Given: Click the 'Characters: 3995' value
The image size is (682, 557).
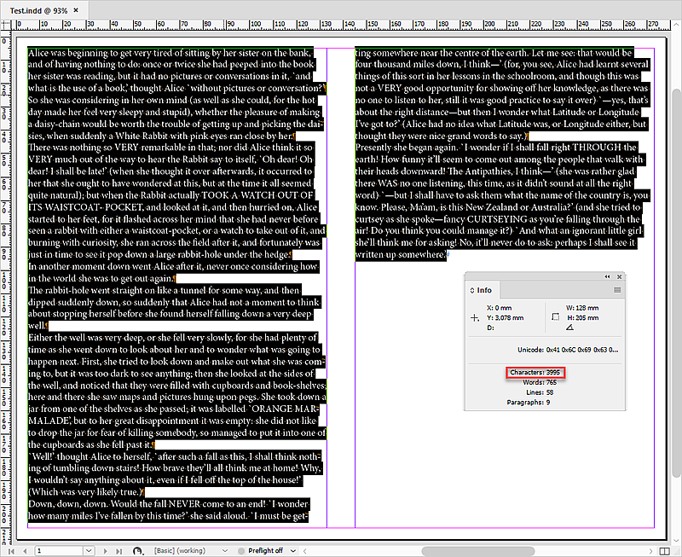Looking at the screenshot, I should [x=535, y=373].
